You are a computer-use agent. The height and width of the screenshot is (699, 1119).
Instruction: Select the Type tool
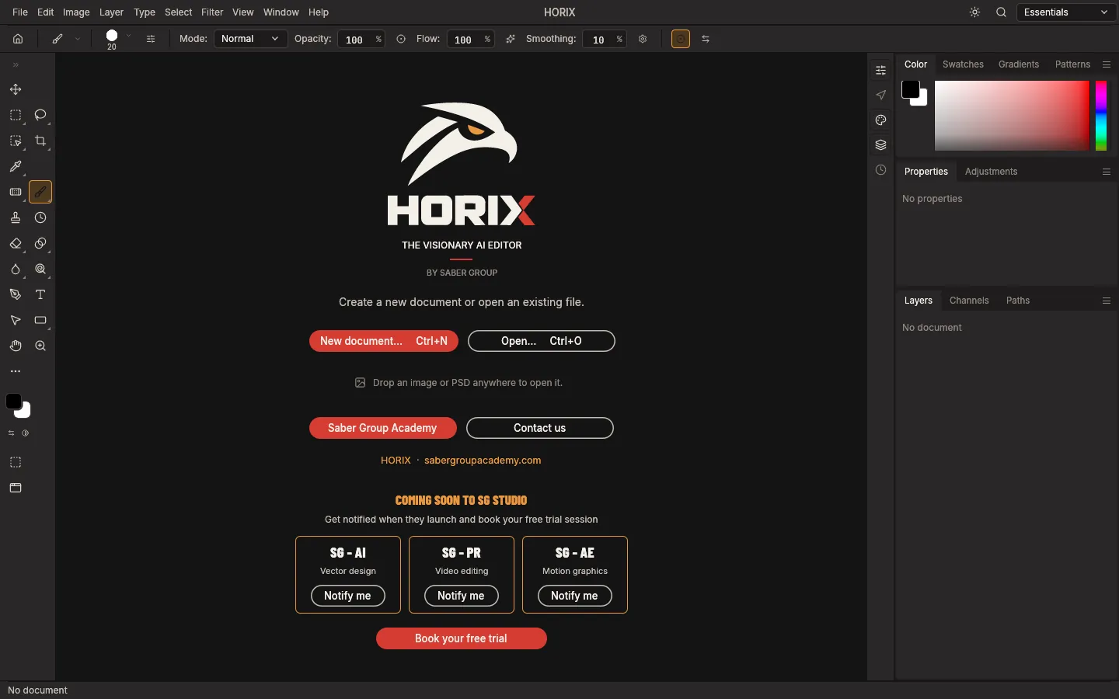point(40,294)
